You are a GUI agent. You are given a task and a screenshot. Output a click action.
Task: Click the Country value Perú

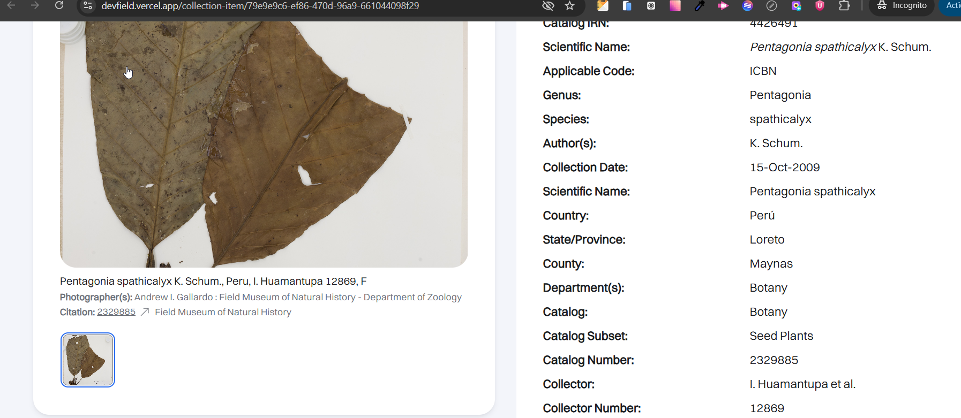coord(762,216)
